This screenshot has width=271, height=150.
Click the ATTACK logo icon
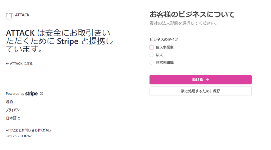click(x=10, y=15)
